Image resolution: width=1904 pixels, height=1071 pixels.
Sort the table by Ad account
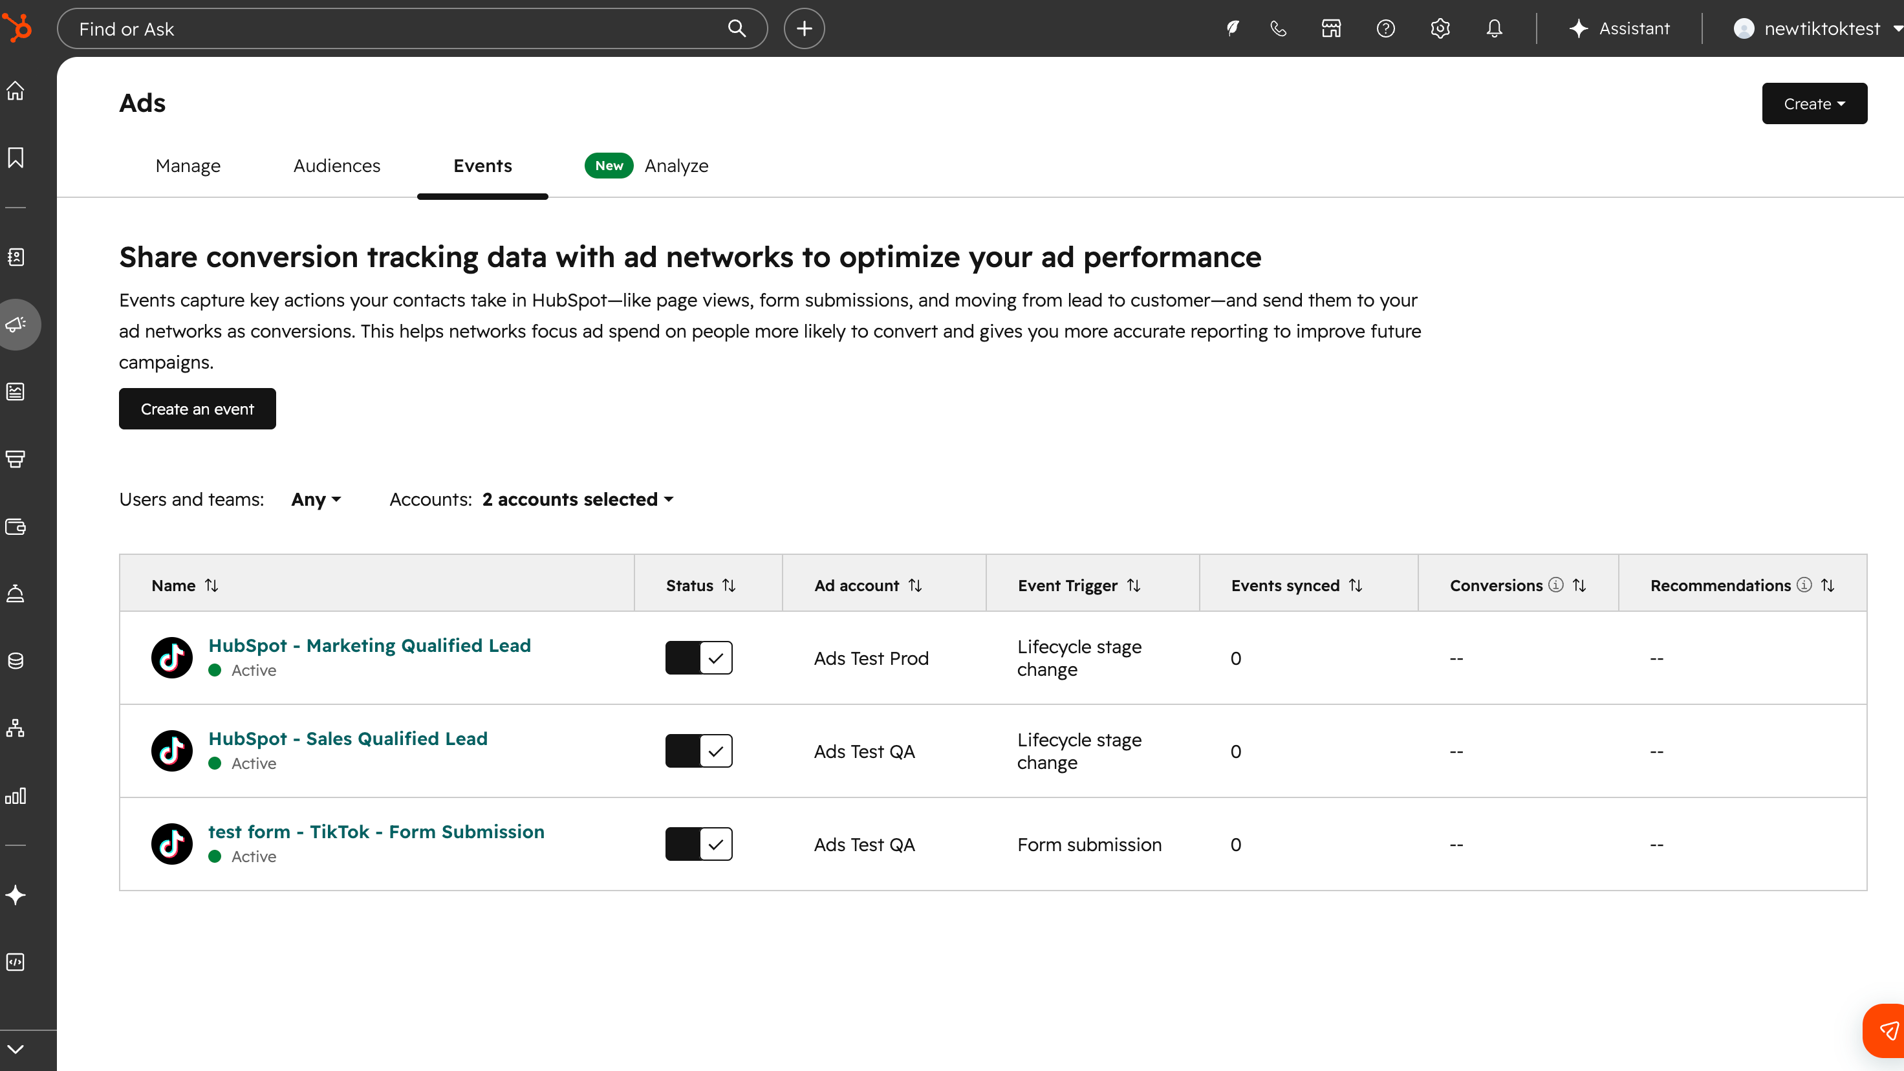click(915, 585)
